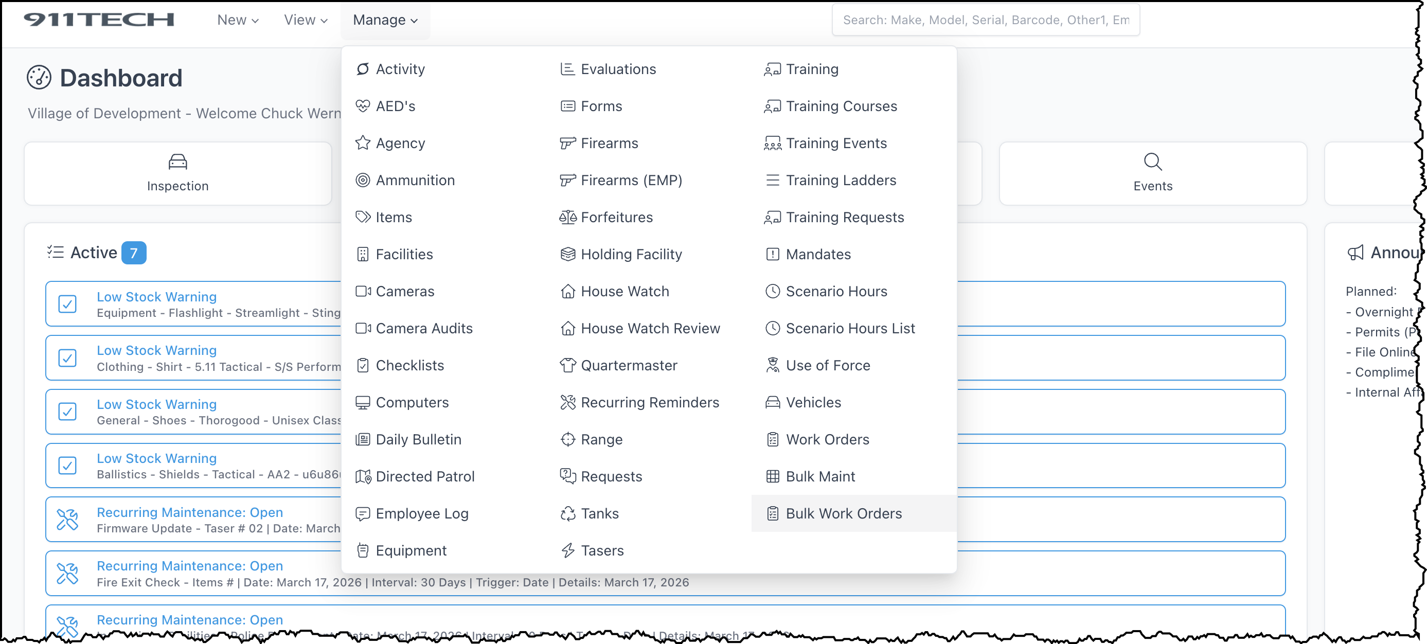Expand the New dropdown menu
The image size is (1427, 644).
[x=238, y=20]
